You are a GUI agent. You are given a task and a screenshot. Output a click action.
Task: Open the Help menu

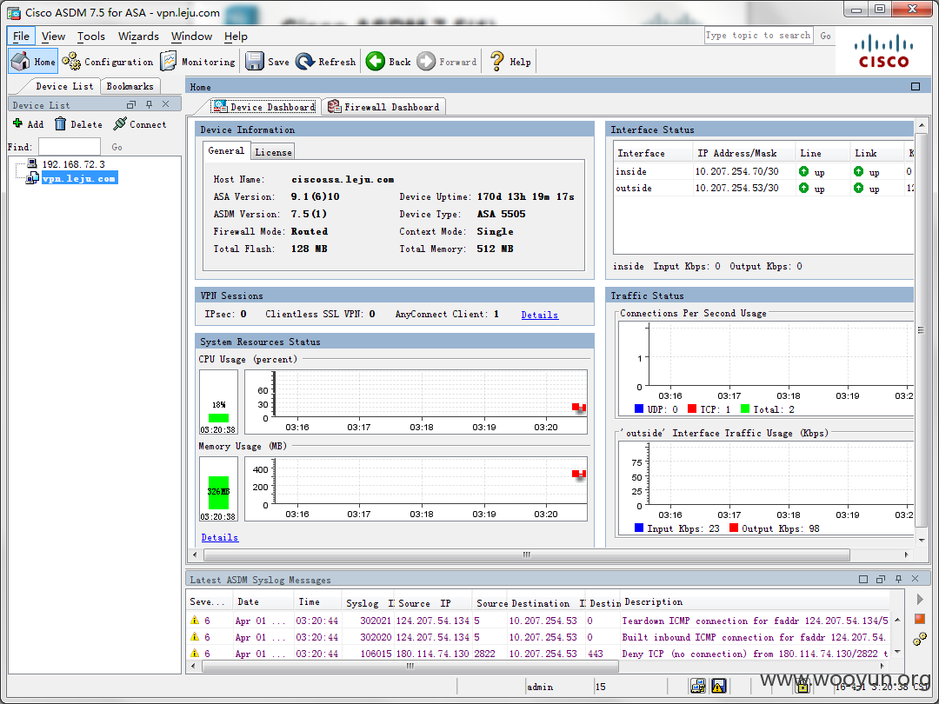[236, 36]
